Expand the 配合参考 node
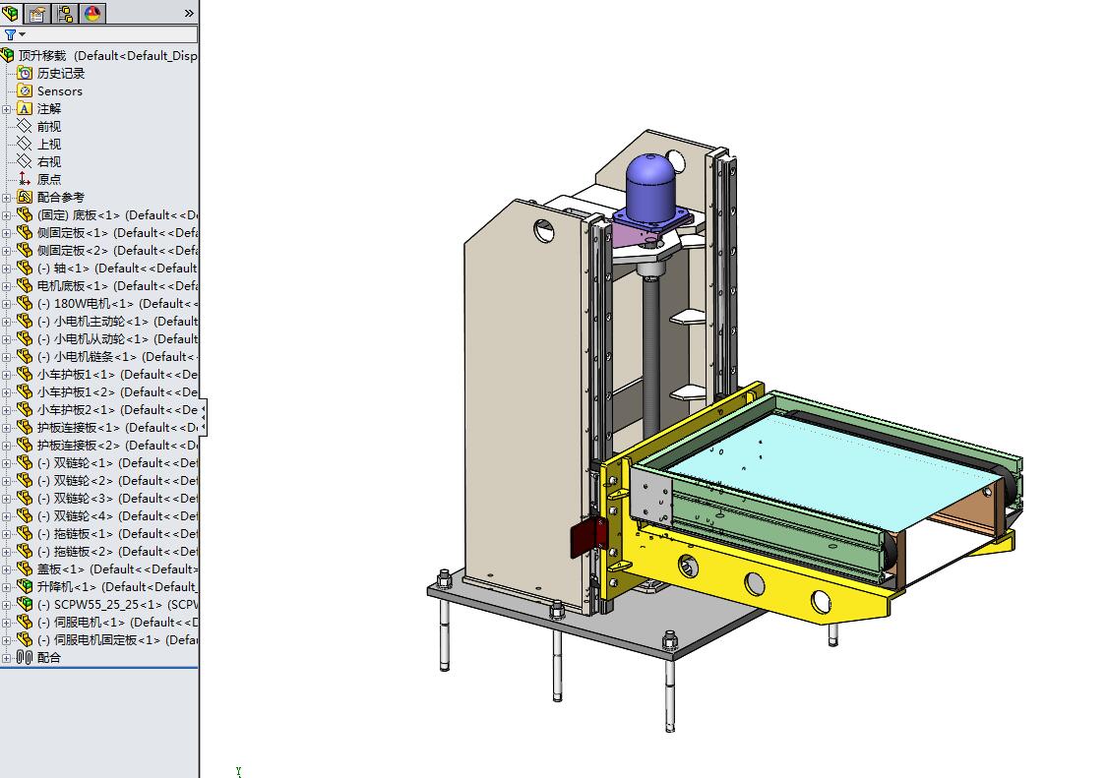Viewport: 1107px width, 778px height. pos(6,198)
